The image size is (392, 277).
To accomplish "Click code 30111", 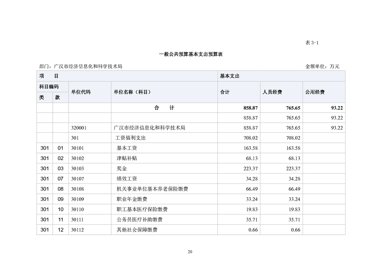I will coord(77,220).
